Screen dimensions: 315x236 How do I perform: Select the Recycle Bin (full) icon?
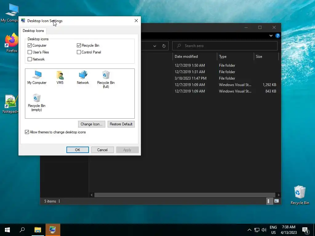point(106,79)
